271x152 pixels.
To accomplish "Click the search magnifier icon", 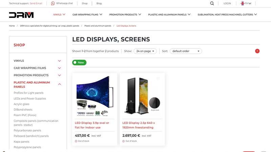I will [x=212, y=3].
